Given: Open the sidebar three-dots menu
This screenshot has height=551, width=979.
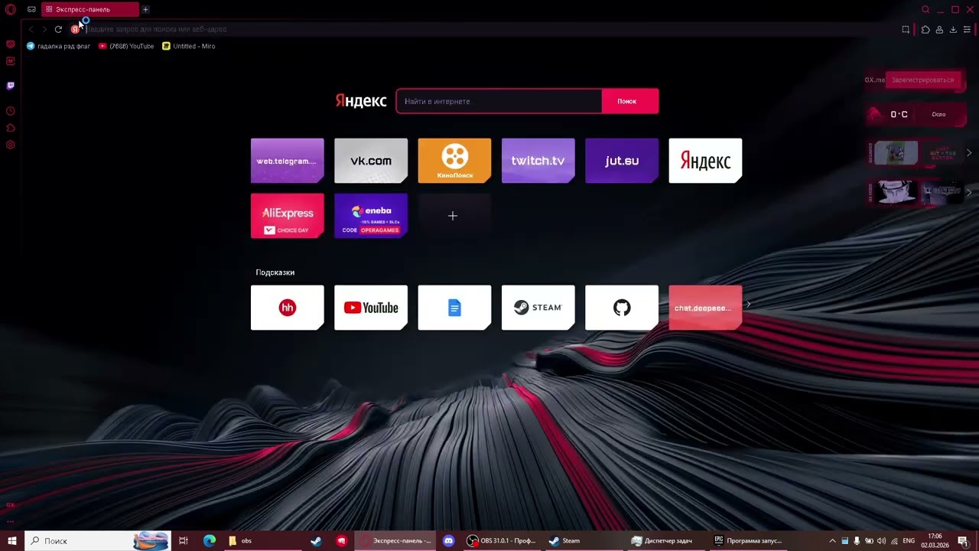Looking at the screenshot, I should [11, 521].
